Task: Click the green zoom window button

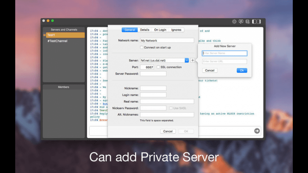Action: click(52, 21)
